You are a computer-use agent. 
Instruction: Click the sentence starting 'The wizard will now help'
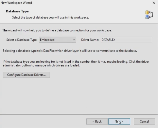pyautogui.click(x=57, y=30)
